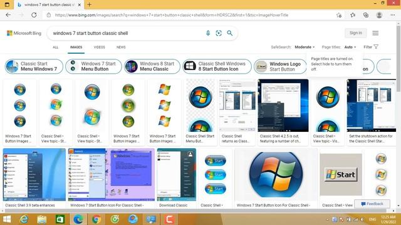Select Windows 8 Start Menu Classic suggestion
The width and height of the screenshot is (401, 225).
tap(152, 66)
